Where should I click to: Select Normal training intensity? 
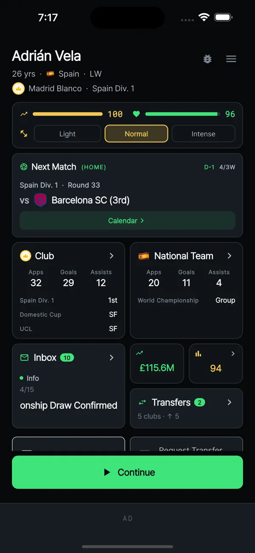[x=136, y=134]
